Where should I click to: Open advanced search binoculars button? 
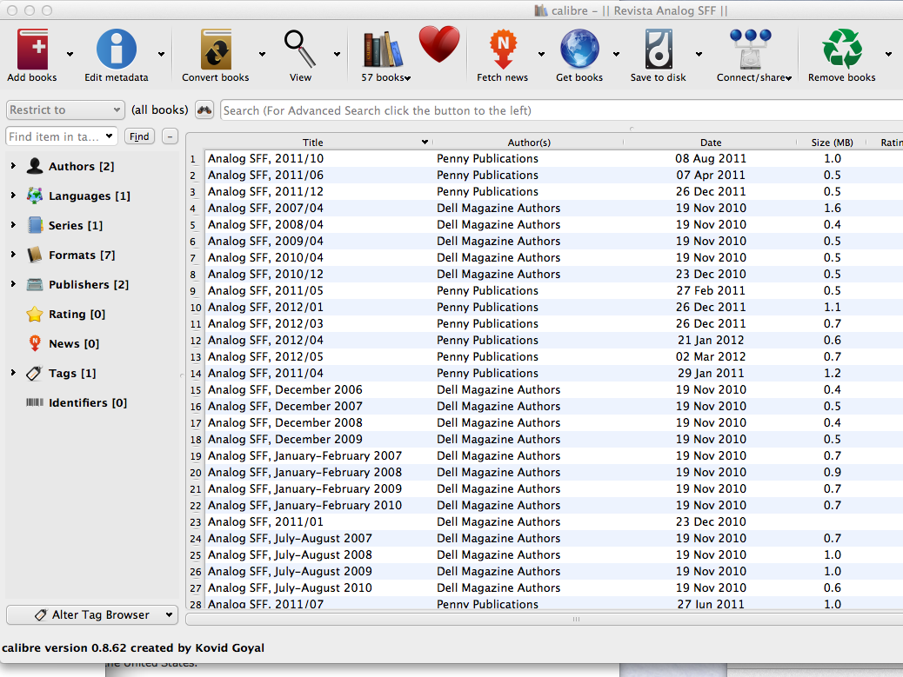click(x=204, y=110)
